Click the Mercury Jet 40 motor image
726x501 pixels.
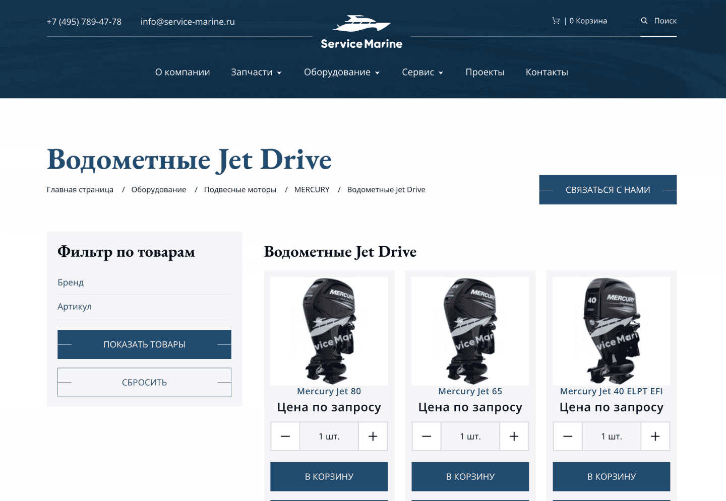point(611,331)
